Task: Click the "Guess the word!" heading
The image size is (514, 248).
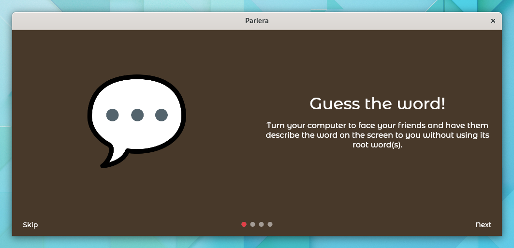Action: pos(377,103)
